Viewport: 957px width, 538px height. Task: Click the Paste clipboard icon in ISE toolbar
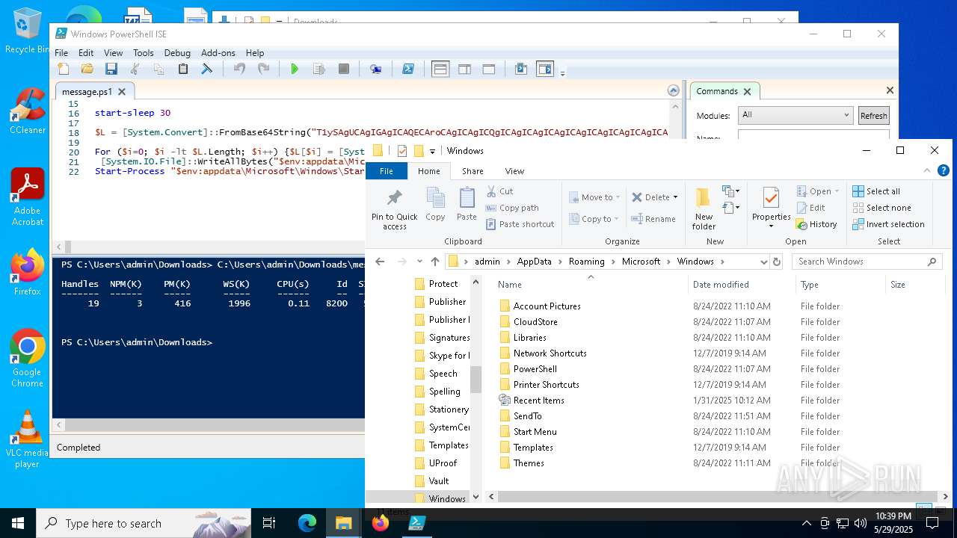click(x=183, y=69)
